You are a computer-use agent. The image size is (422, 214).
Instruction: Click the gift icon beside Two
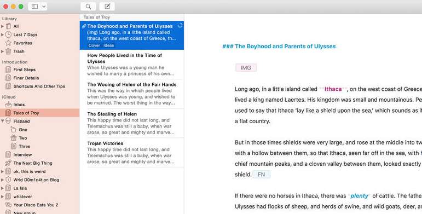pyautogui.click(x=14, y=138)
